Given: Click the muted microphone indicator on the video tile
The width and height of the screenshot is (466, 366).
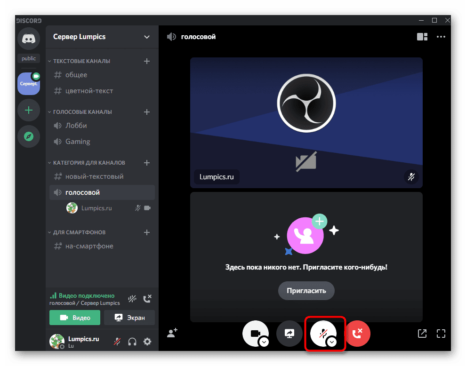Looking at the screenshot, I should (411, 177).
